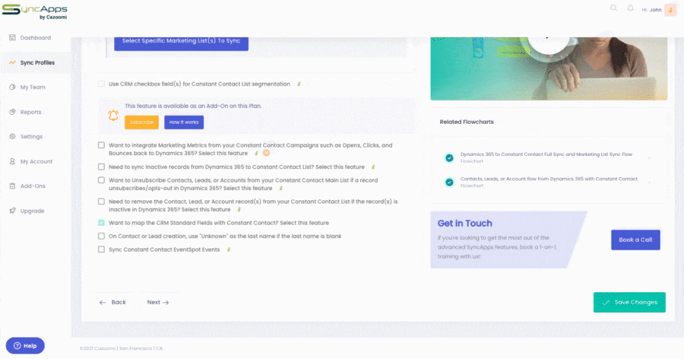
Task: Click info icon beside Marketing Metrics option
Action: 256,153
